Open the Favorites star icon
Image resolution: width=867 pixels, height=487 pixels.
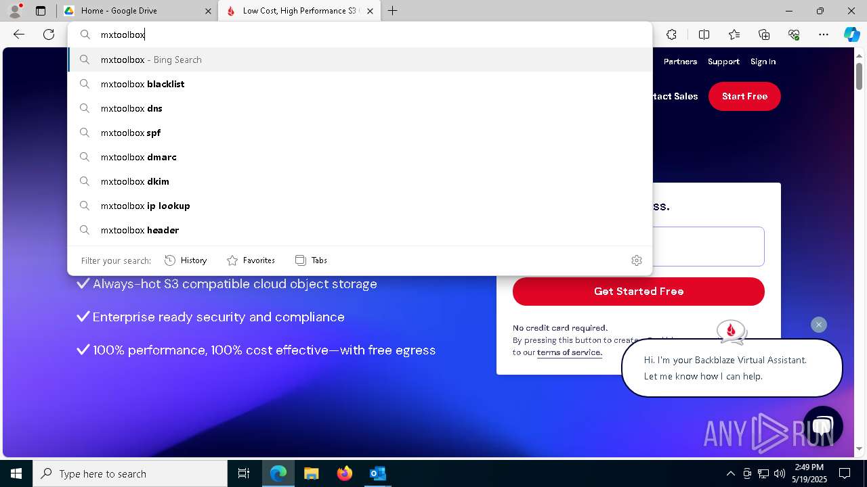(734, 34)
